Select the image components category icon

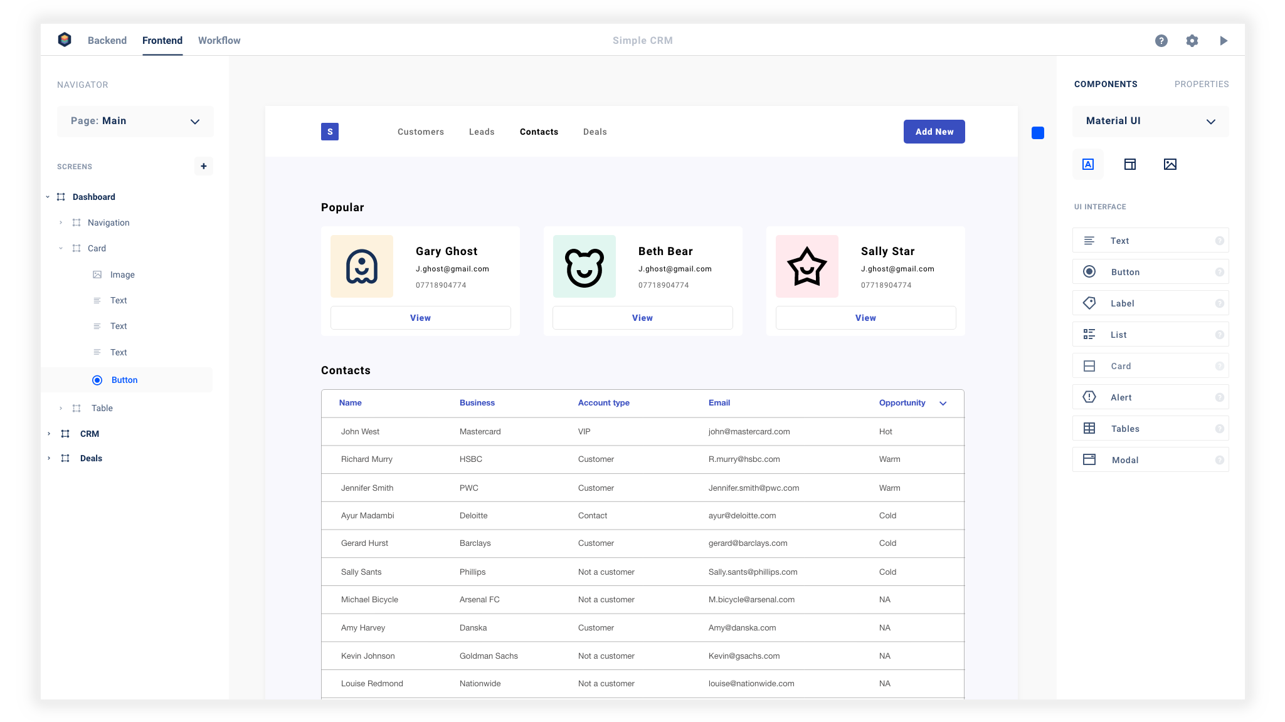[1170, 164]
